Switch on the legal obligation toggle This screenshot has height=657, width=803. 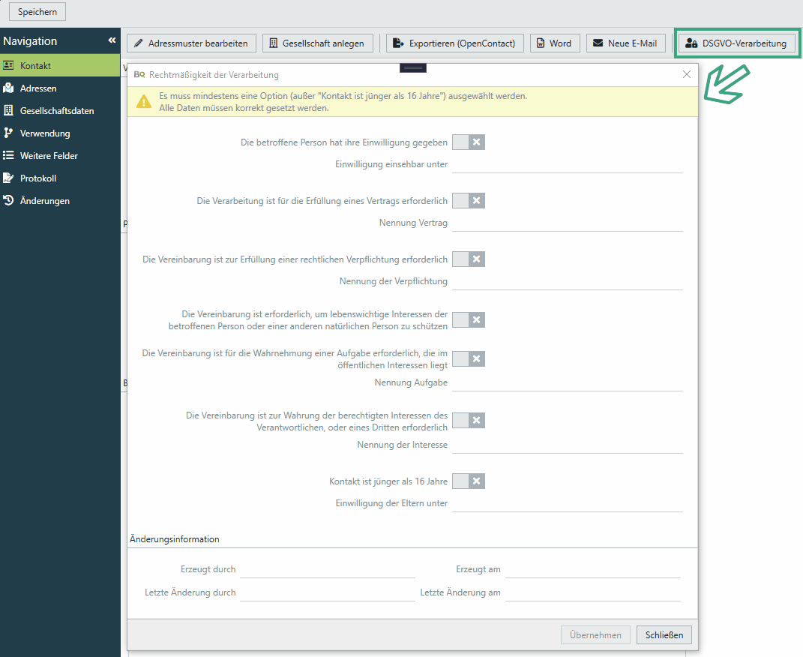click(x=468, y=259)
